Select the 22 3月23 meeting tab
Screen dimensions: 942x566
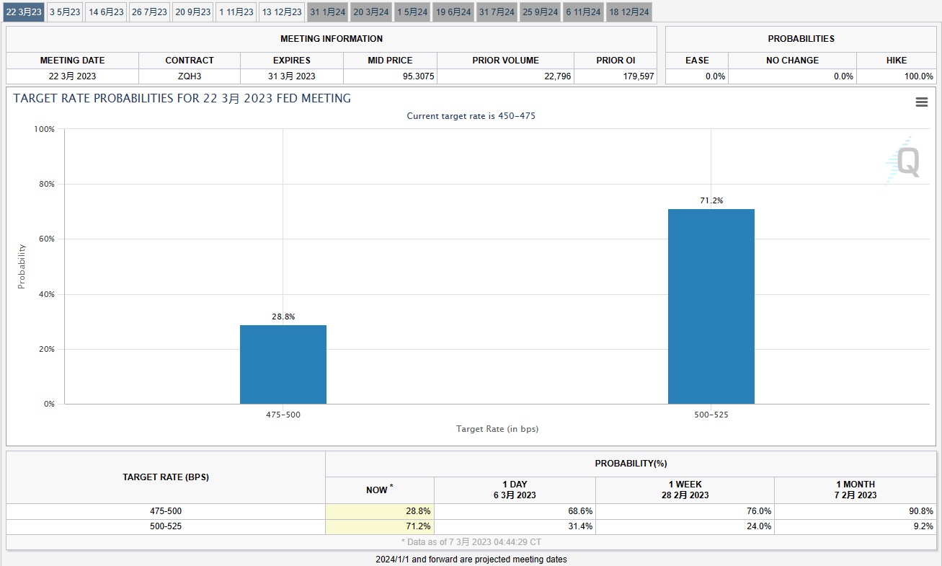pos(24,12)
